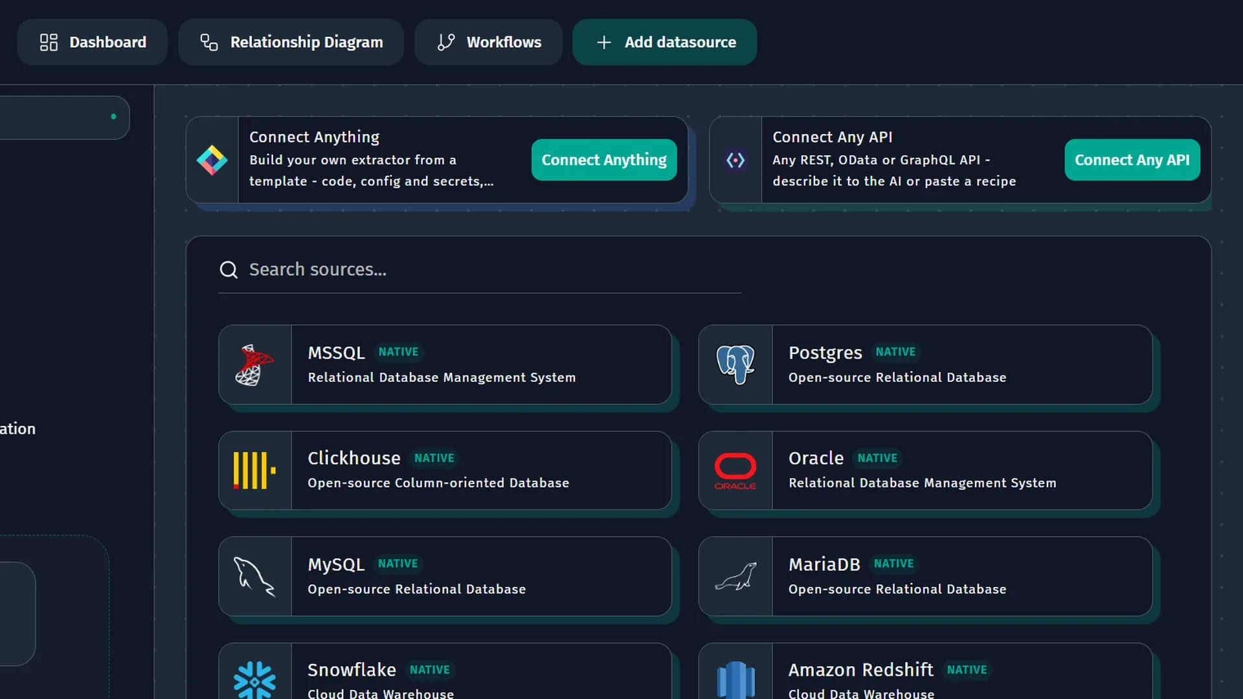
Task: Click the Connect Any API button
Action: click(x=1132, y=160)
